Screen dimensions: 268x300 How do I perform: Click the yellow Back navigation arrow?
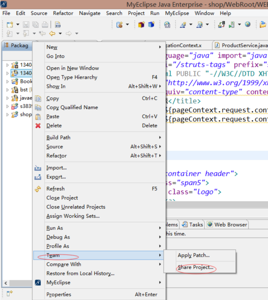(x=52, y=33)
